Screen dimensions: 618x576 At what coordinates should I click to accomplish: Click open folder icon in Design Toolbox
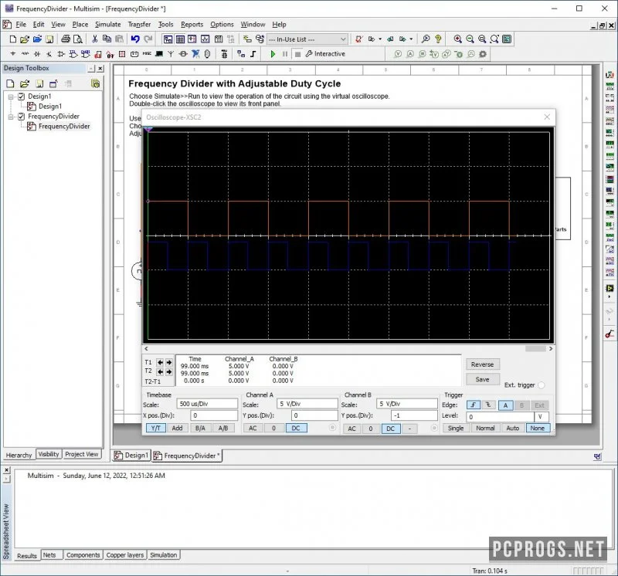25,83
